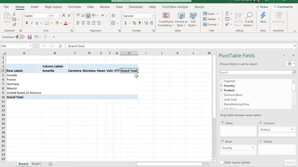The width and height of the screenshot is (298, 167).
Task: Check the Units Sold field
Action: (x=221, y=99)
